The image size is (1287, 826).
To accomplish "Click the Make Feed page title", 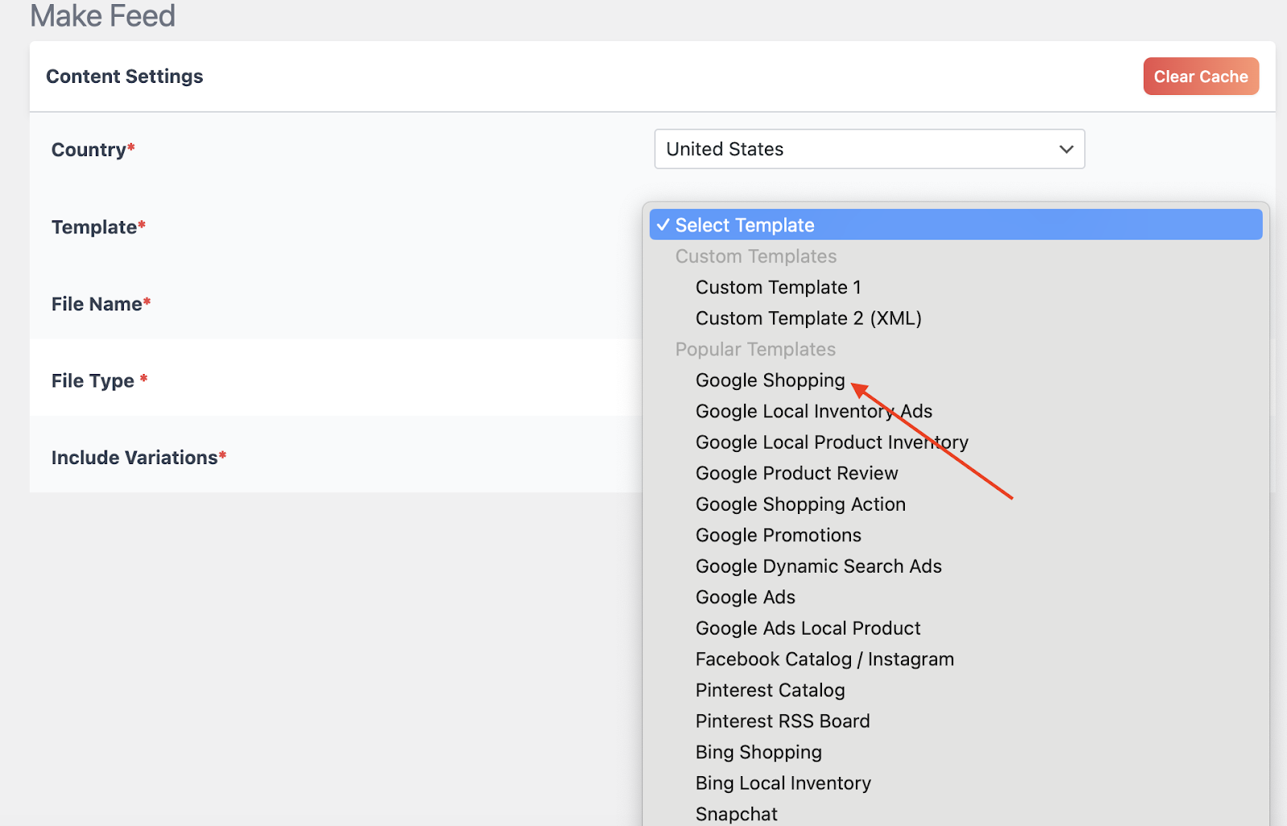I will coord(103,15).
